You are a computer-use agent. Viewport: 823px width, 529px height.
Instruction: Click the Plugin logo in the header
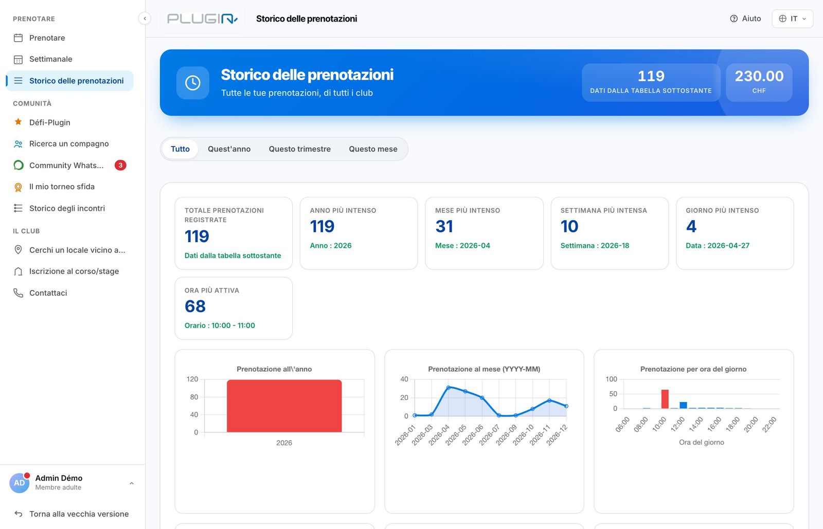pos(203,19)
